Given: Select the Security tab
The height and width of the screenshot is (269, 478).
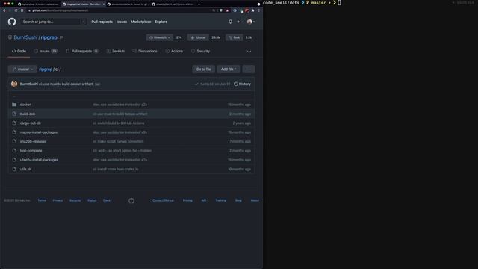Looking at the screenshot, I should click(200, 51).
